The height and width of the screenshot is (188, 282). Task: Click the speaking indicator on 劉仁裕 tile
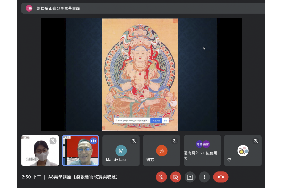tap(93, 141)
